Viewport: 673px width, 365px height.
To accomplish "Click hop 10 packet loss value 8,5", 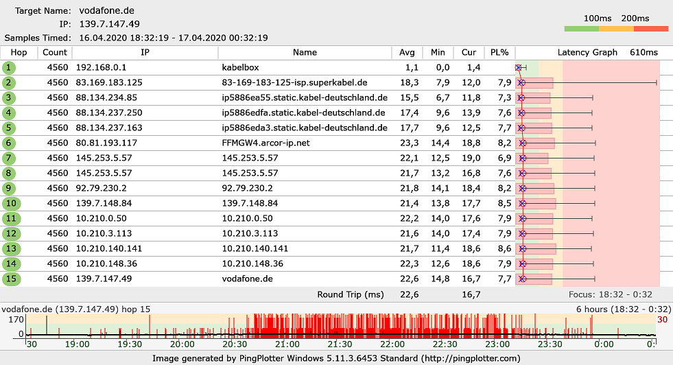I will pos(505,203).
